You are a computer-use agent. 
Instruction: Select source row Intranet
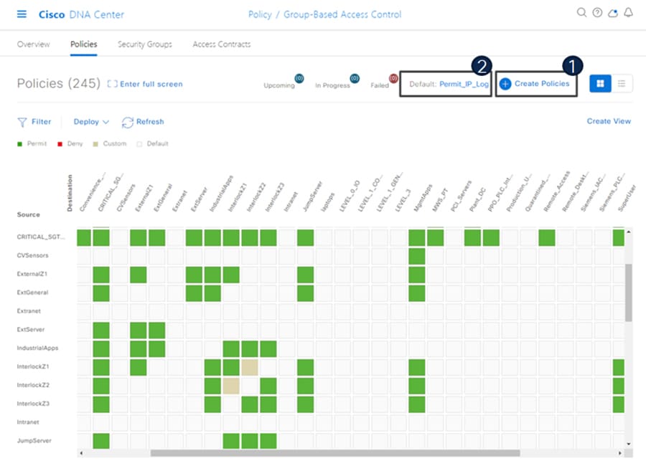[28, 422]
